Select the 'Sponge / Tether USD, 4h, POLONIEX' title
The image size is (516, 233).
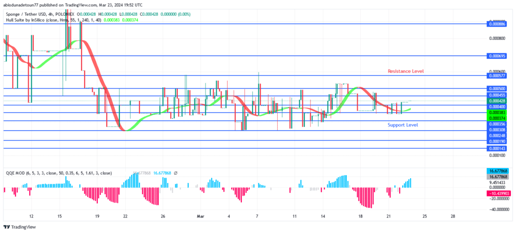40,14
